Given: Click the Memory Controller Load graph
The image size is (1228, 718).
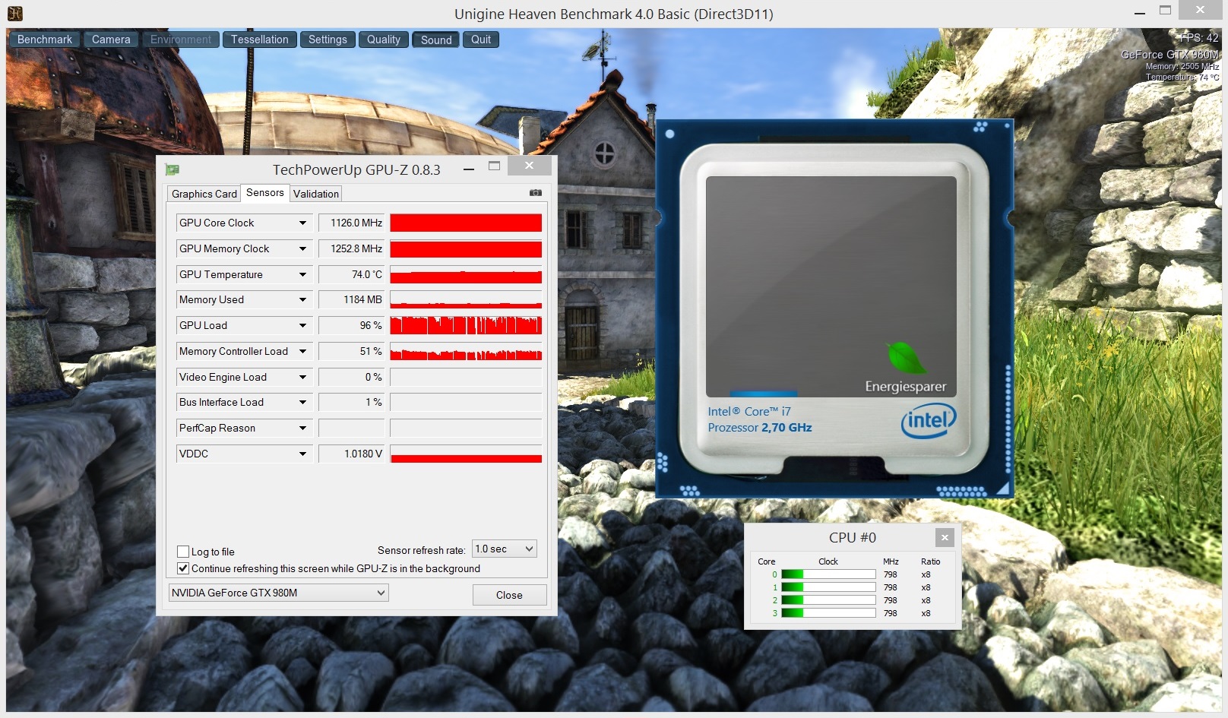Looking at the screenshot, I should (466, 351).
